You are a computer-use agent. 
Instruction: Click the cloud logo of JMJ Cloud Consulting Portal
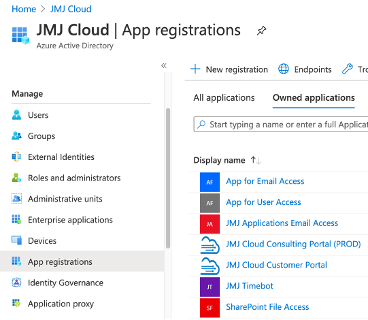[210, 245]
